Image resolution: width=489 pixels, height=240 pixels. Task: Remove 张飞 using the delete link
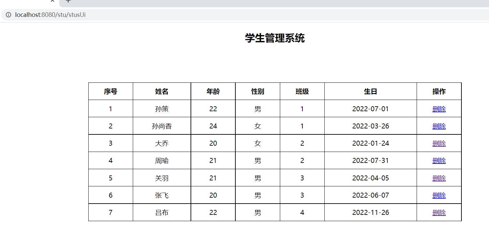439,195
